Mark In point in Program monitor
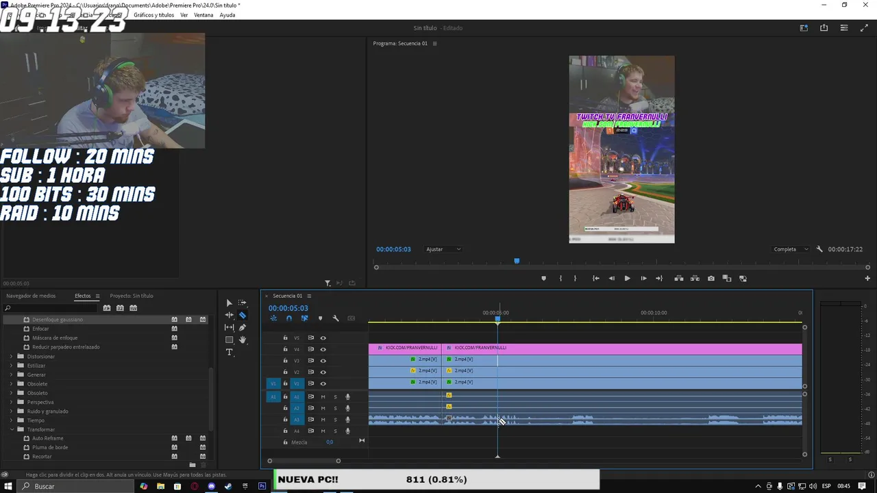The width and height of the screenshot is (877, 493). [x=560, y=279]
